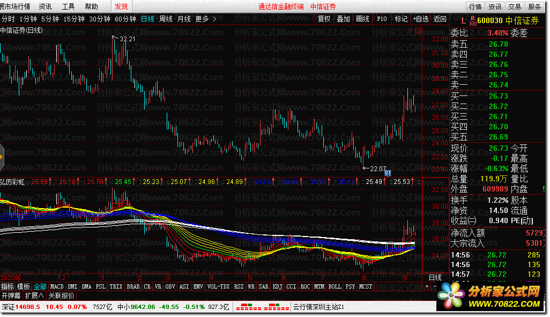Apply the MCST indicator

tap(366, 286)
